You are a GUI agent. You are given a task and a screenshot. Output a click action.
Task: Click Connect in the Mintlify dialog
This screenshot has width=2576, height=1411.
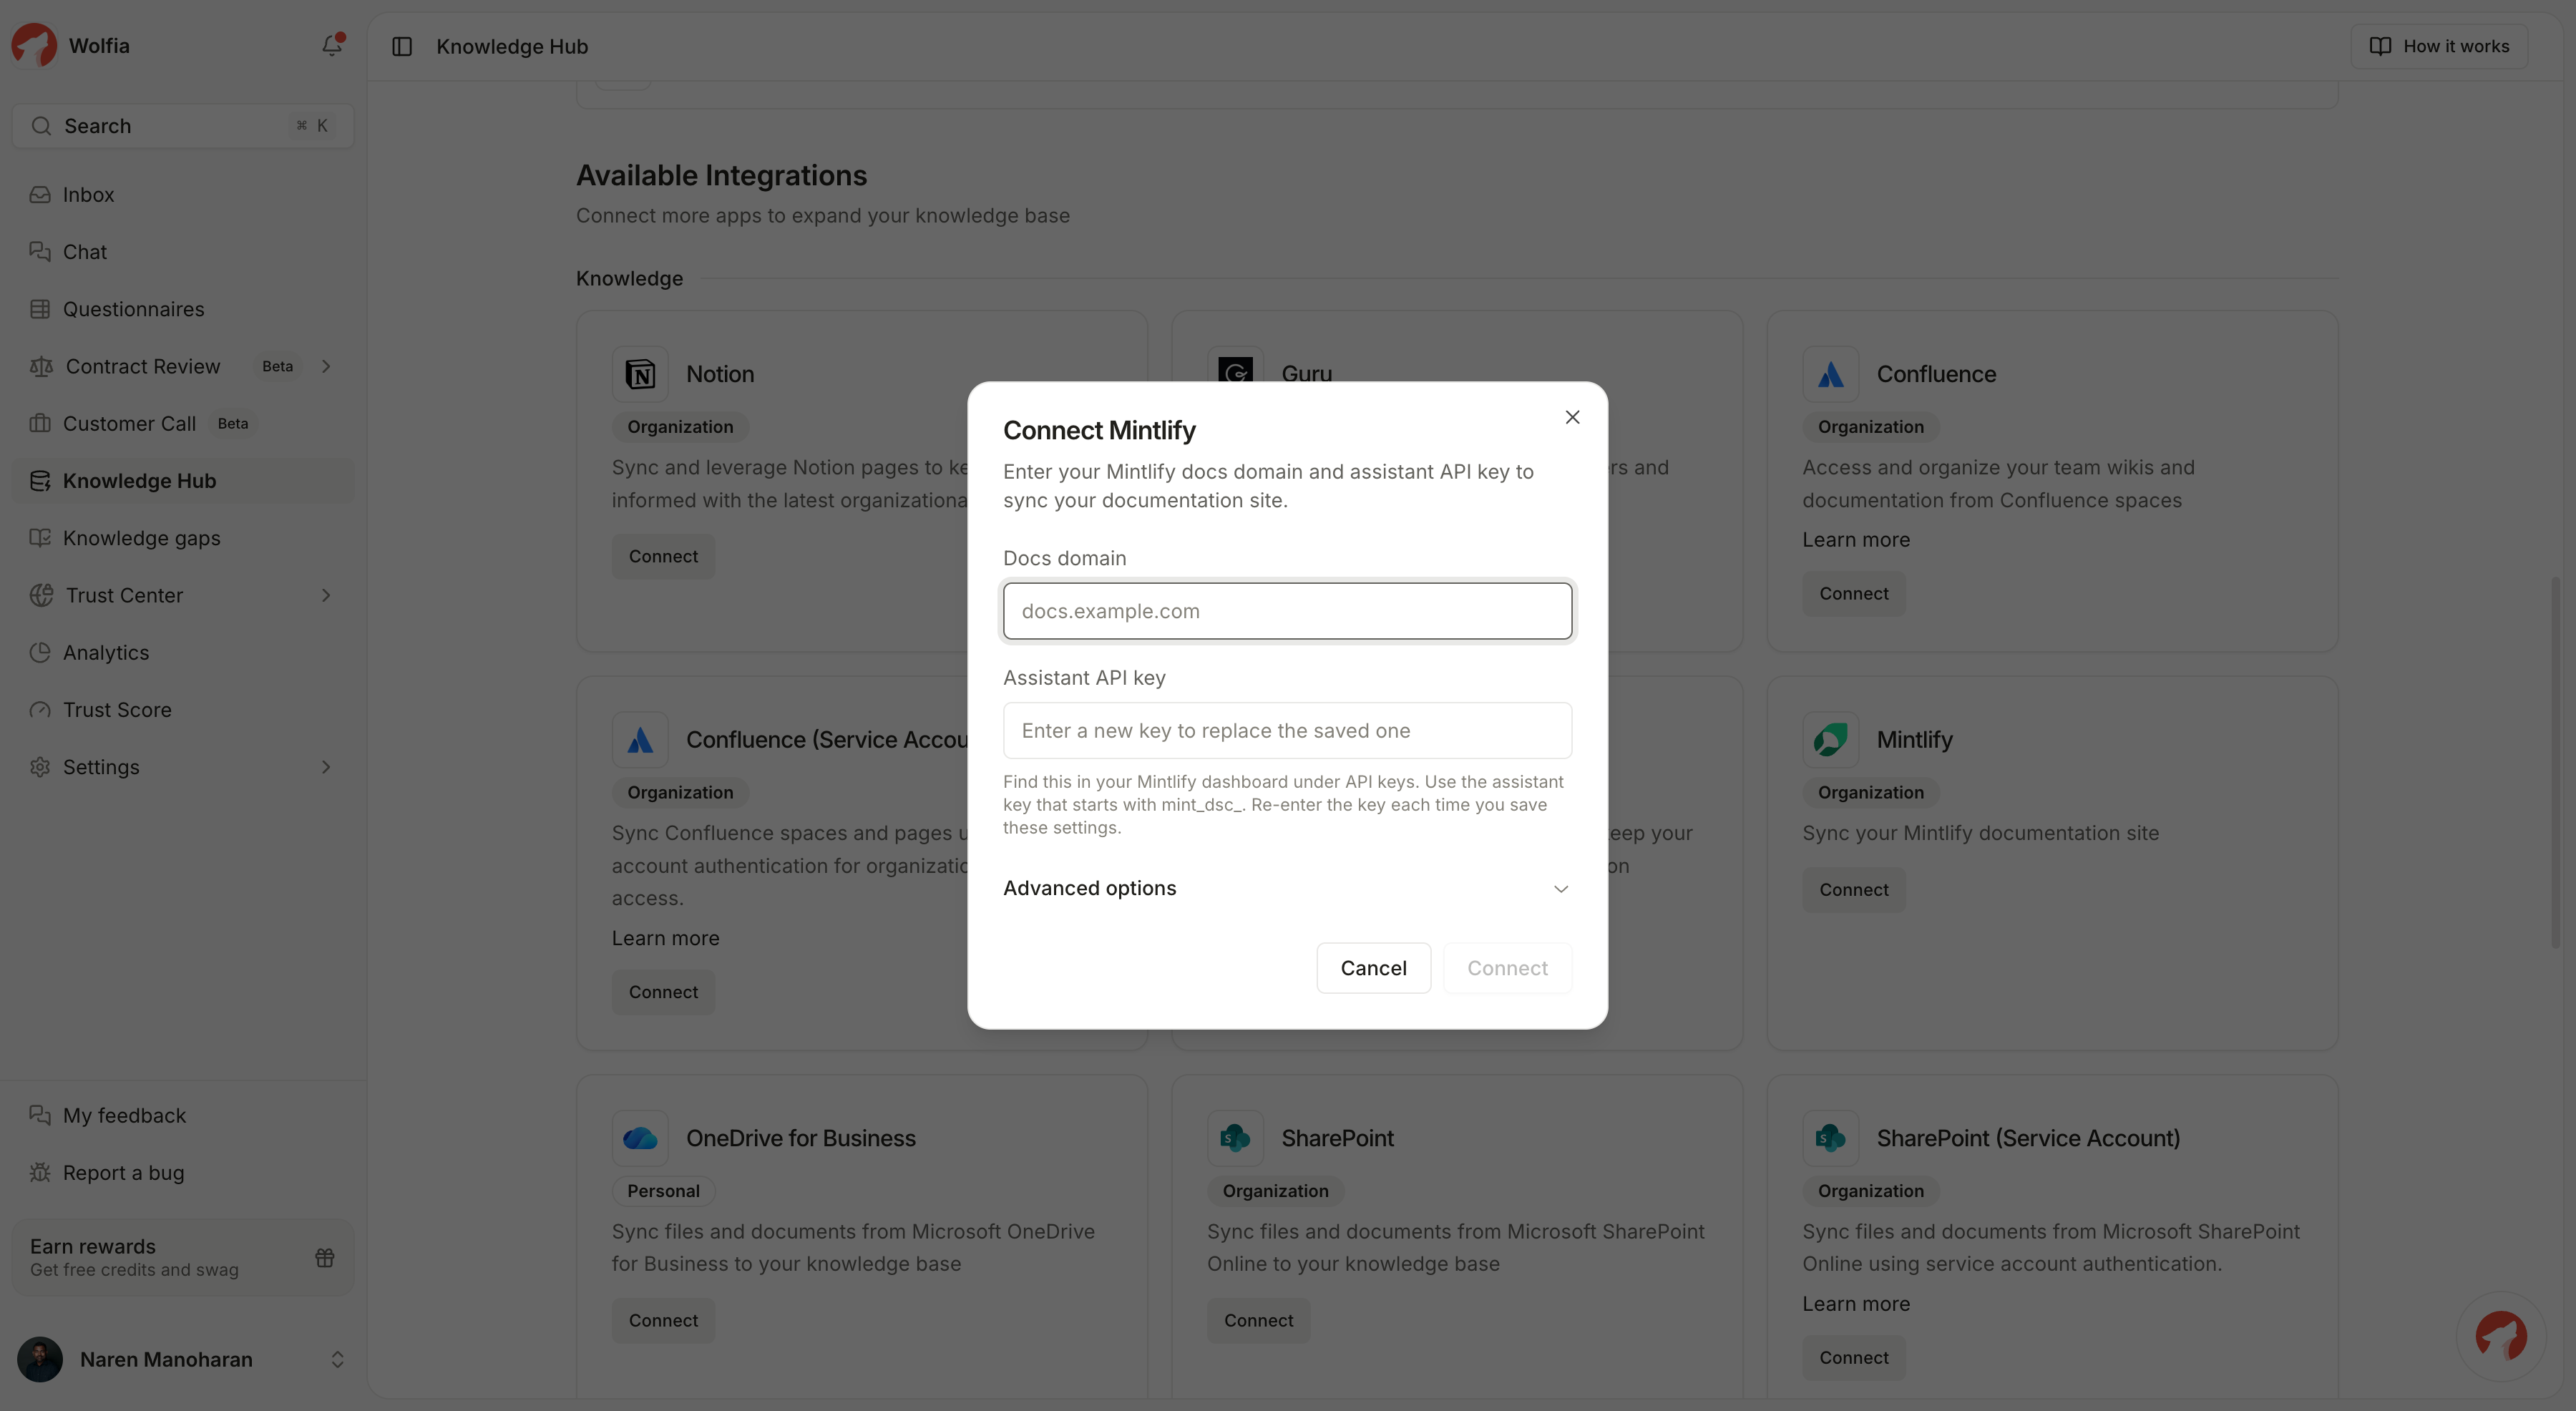pos(1507,967)
